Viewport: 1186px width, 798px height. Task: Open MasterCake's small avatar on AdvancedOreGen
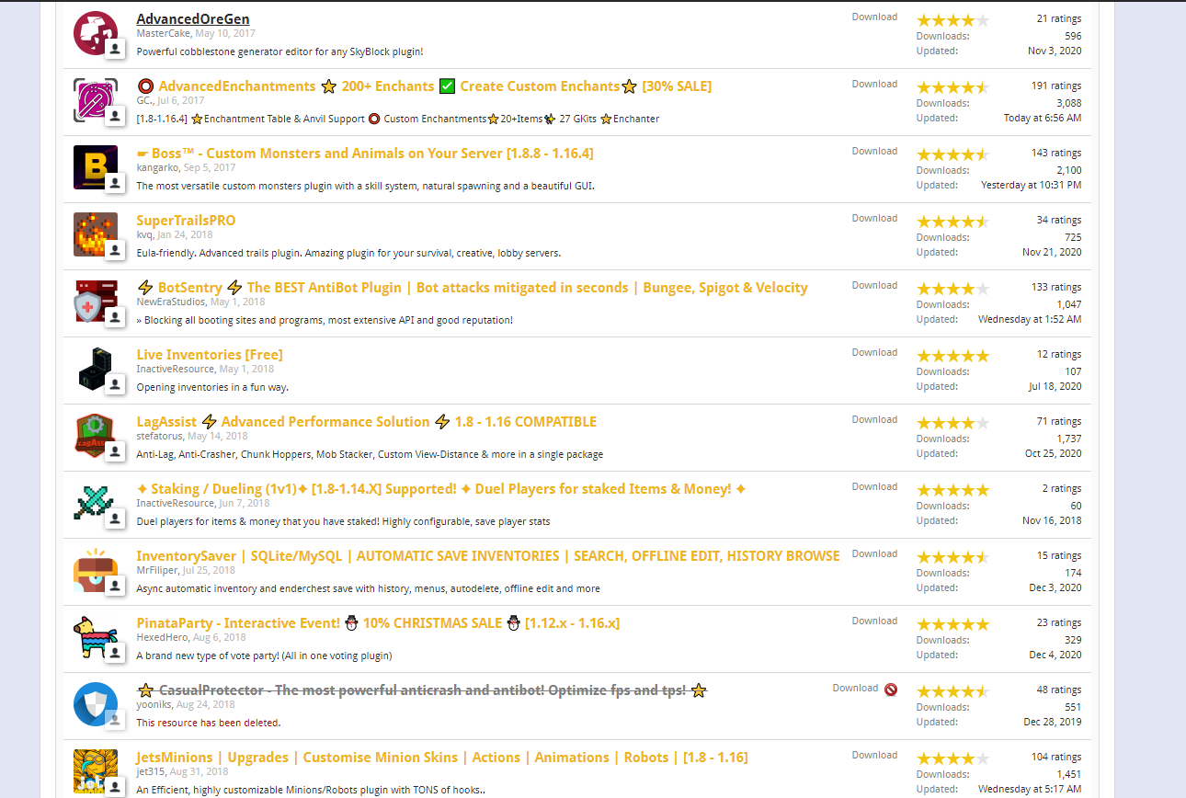[115, 48]
